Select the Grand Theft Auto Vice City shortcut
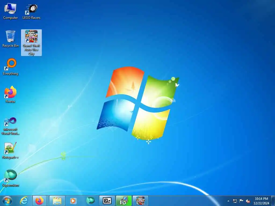Viewport: 275px width, 206px height. (x=31, y=43)
